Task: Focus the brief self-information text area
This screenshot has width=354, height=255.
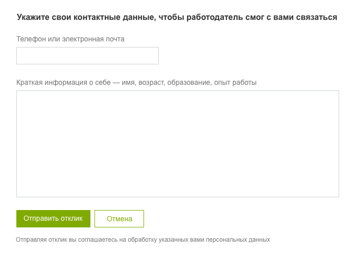Action: (x=177, y=144)
